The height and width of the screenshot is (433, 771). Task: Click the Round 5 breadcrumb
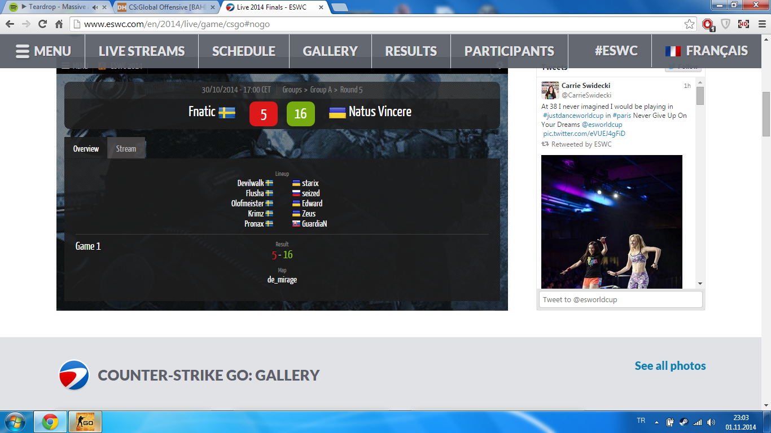[351, 90]
